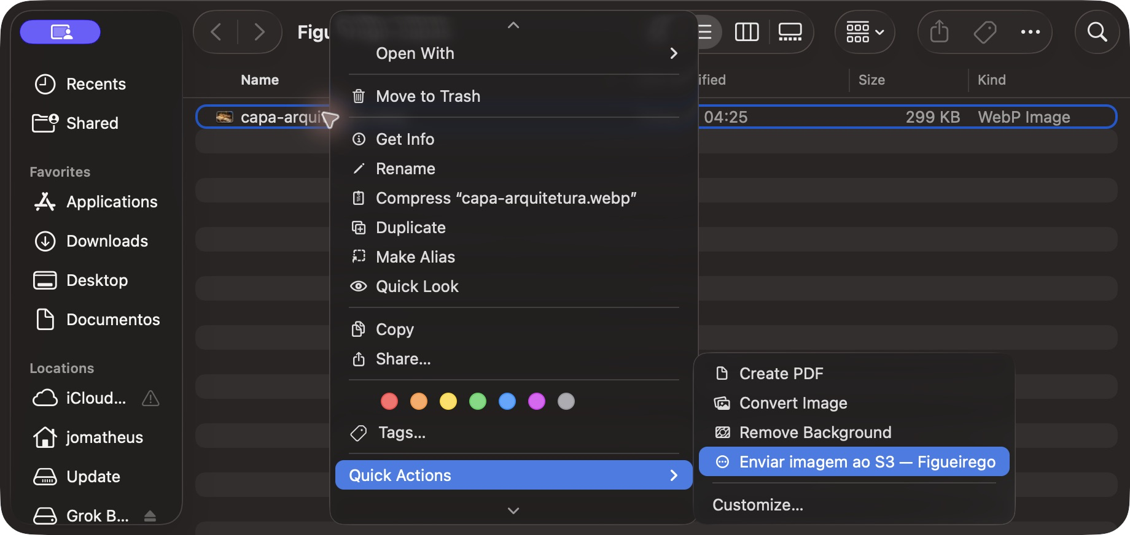Open Shared in the sidebar
The height and width of the screenshot is (535, 1130).
(75, 123)
